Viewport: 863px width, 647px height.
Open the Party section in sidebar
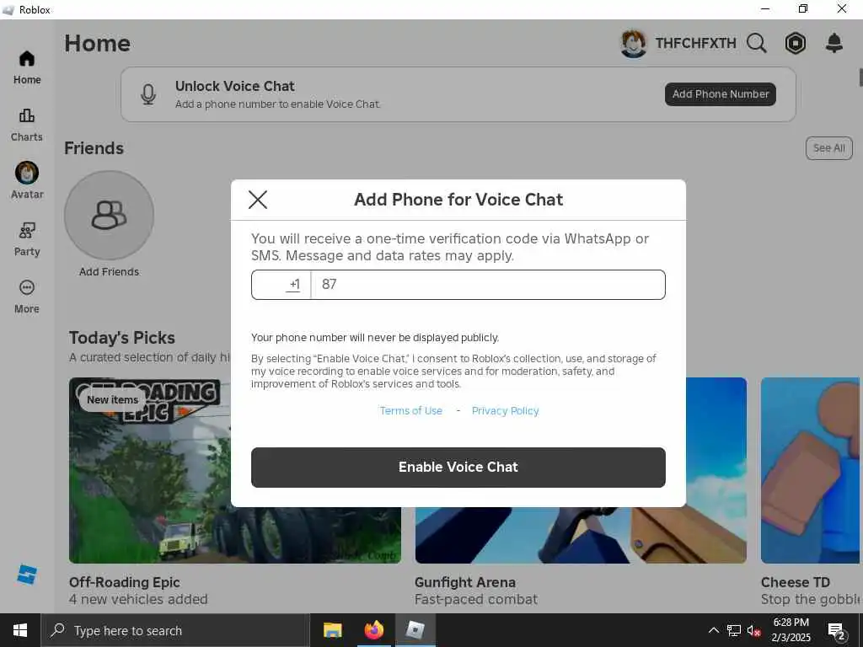click(x=27, y=239)
